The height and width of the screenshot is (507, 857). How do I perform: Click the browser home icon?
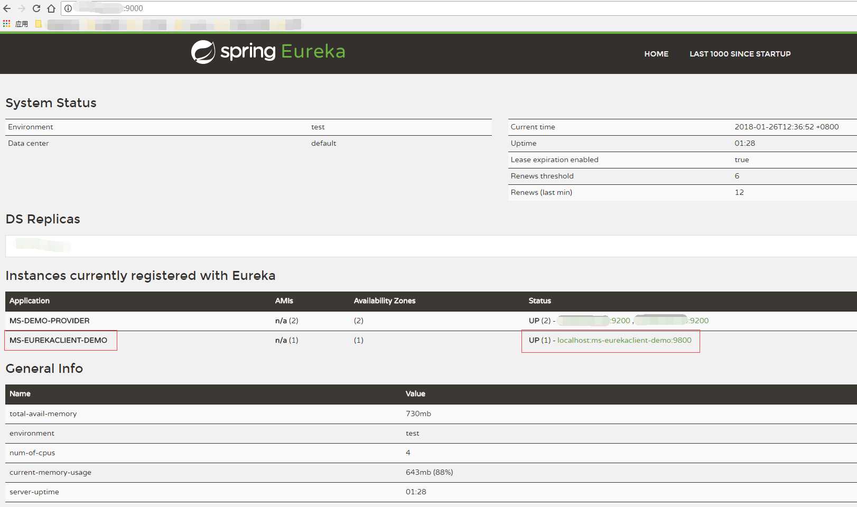pyautogui.click(x=51, y=8)
